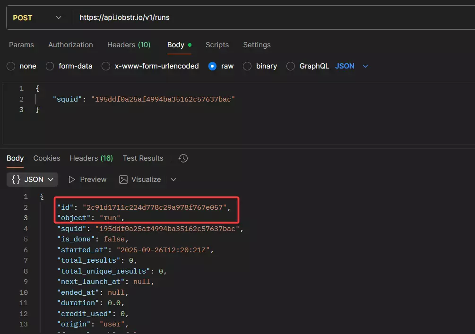Click the Visualize image icon

click(123, 179)
